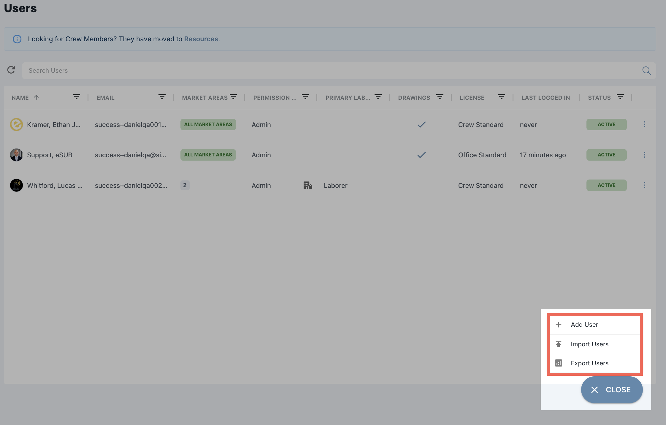Click the drawings checkmark for Support, eSUB
The height and width of the screenshot is (425, 666).
pos(421,155)
